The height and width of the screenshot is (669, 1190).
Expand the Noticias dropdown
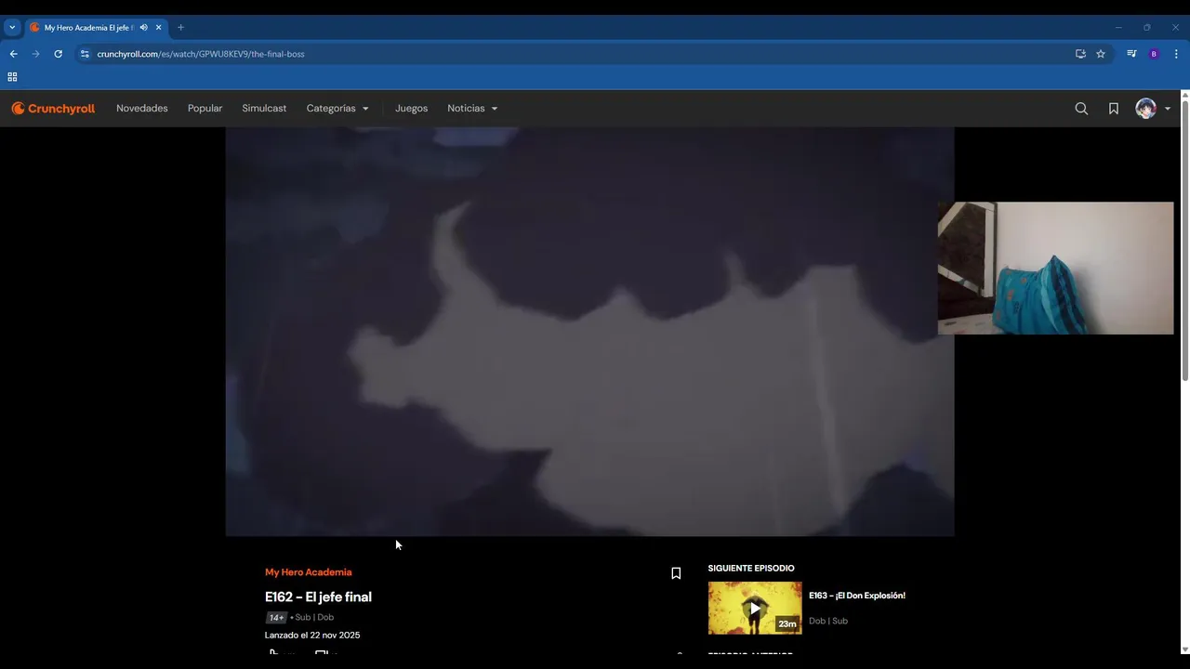click(472, 109)
